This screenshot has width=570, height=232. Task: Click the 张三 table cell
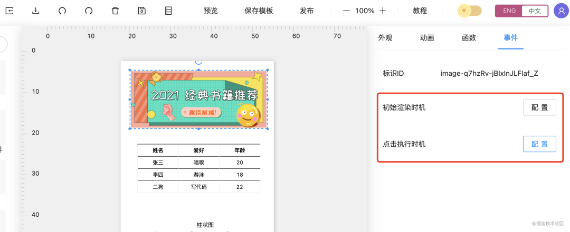tap(158, 163)
